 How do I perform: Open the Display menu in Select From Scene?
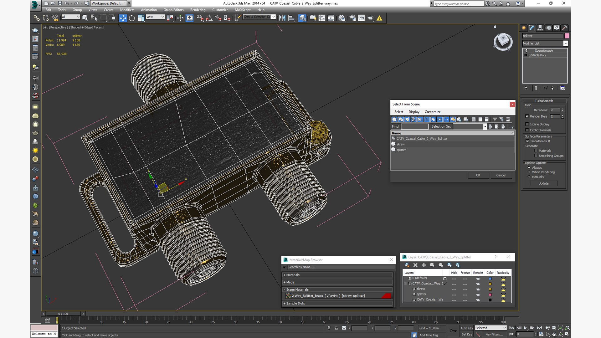pyautogui.click(x=414, y=112)
